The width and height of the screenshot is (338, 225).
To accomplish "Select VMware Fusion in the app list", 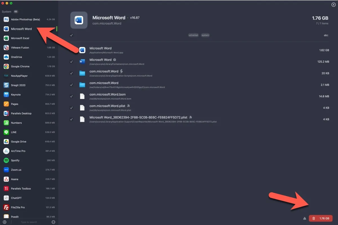I will (29, 48).
